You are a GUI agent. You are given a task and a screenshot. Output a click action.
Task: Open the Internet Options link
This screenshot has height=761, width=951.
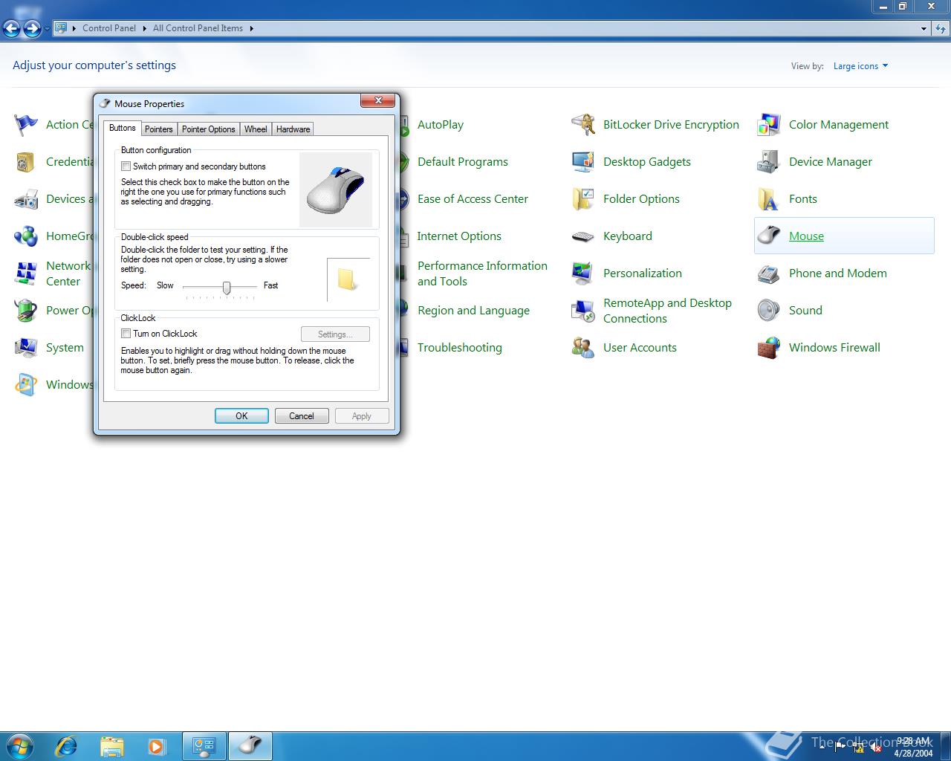[x=459, y=236]
